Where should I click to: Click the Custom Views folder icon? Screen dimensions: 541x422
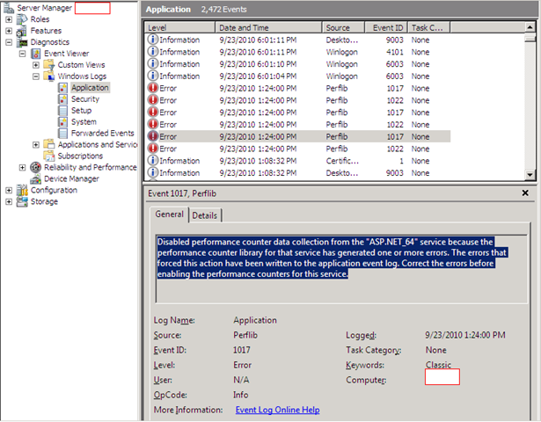(49, 64)
